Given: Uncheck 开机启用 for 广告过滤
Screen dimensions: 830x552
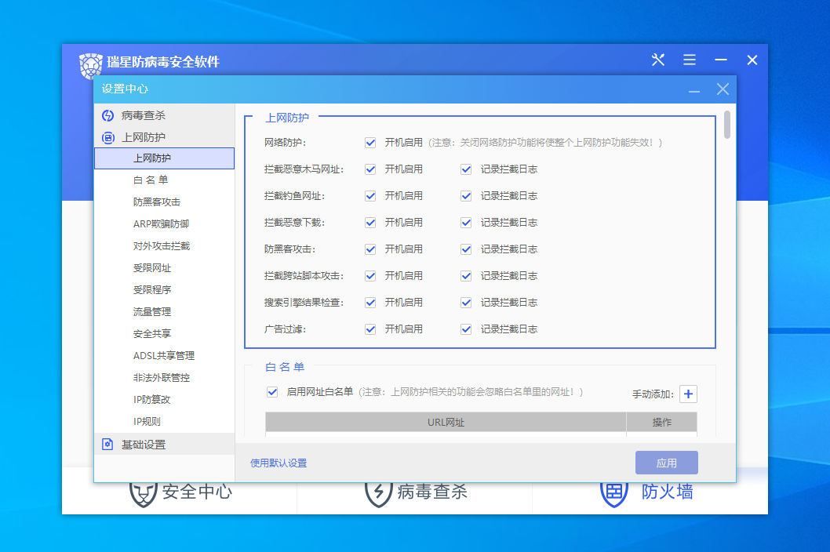Looking at the screenshot, I should pos(370,329).
